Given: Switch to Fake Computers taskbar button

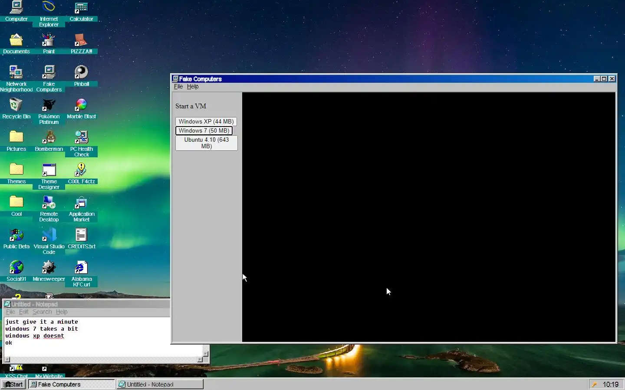Looking at the screenshot, I should (x=72, y=384).
